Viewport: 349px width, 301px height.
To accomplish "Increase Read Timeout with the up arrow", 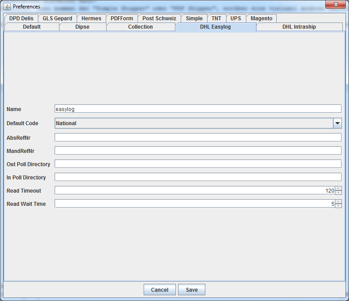I will 338,188.
